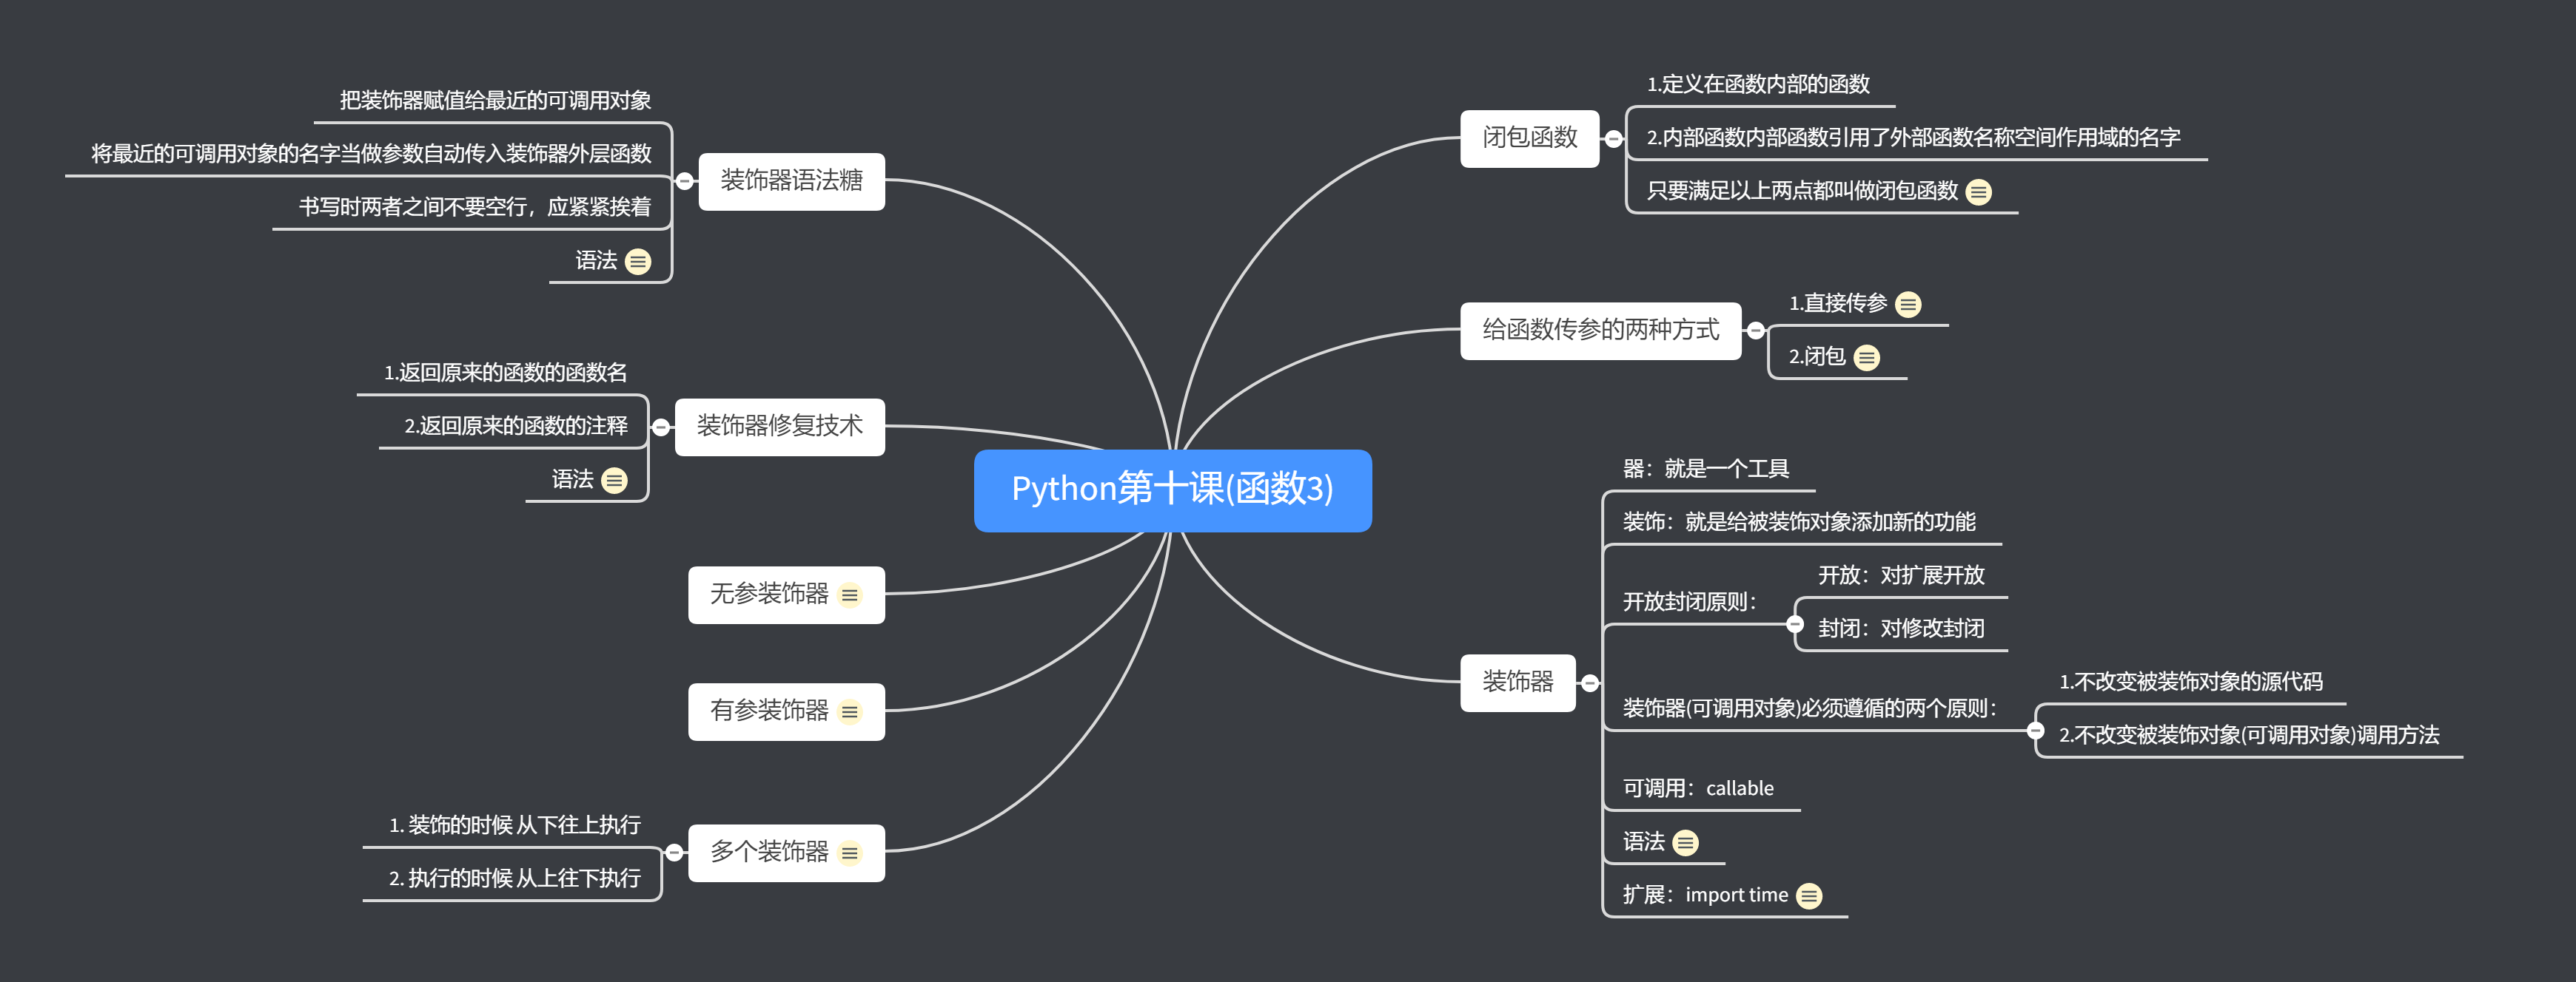The width and height of the screenshot is (2576, 982).
Task: Click subtopic 开放：对扩展开放
Action: pyautogui.click(x=1900, y=575)
